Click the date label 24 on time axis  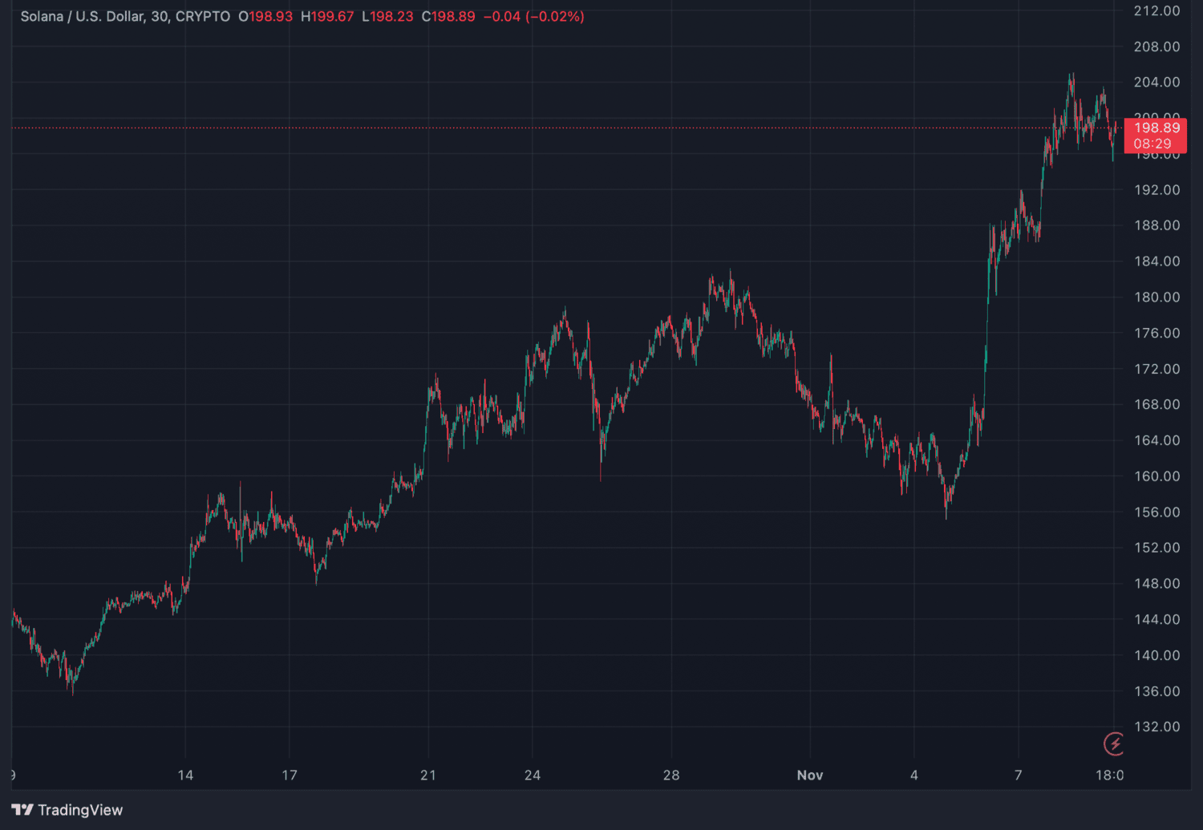[533, 775]
